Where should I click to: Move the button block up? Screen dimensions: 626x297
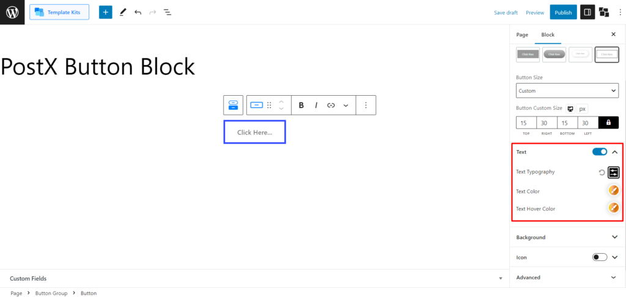(x=281, y=101)
